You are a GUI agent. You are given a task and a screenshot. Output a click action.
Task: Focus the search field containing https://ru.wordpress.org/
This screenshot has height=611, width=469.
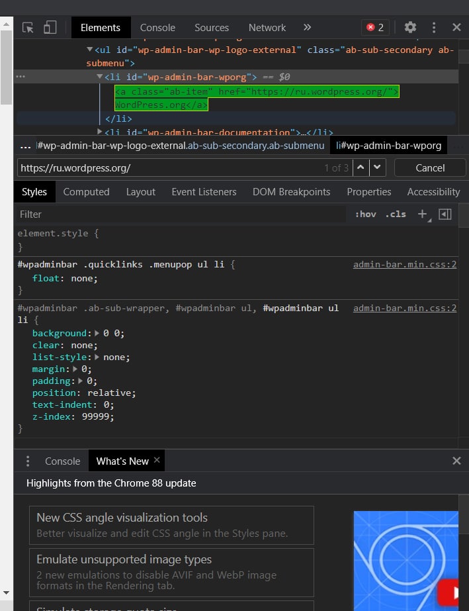click(169, 168)
